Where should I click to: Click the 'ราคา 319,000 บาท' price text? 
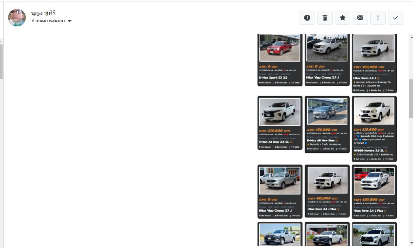point(369,130)
